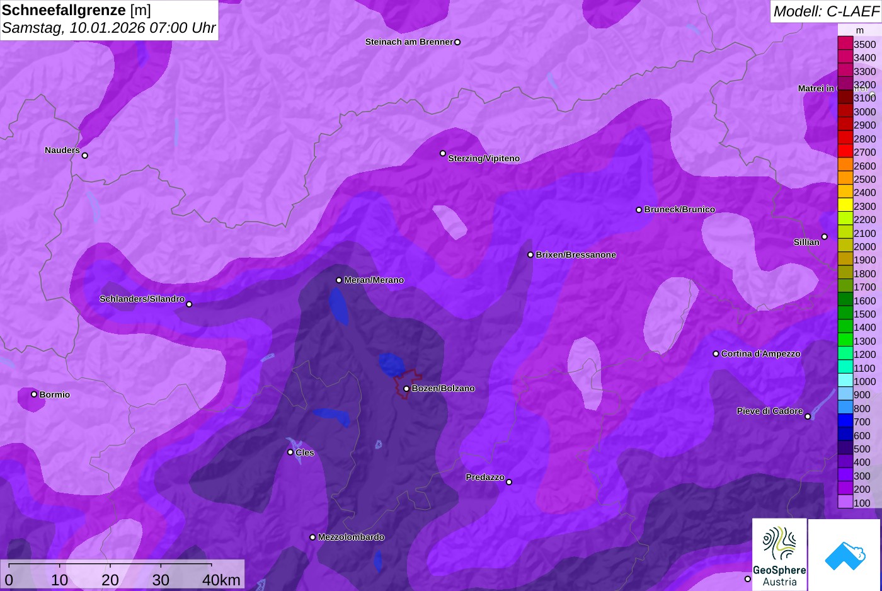Click the legend unit label m
Viewport: 882px width, 591px height.
[x=860, y=30]
